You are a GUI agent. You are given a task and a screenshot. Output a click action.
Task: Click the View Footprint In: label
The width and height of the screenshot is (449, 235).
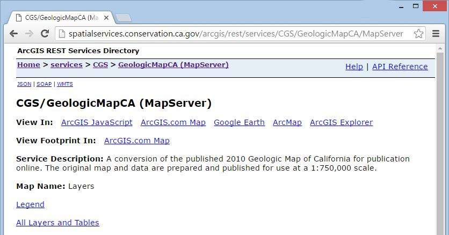point(56,141)
